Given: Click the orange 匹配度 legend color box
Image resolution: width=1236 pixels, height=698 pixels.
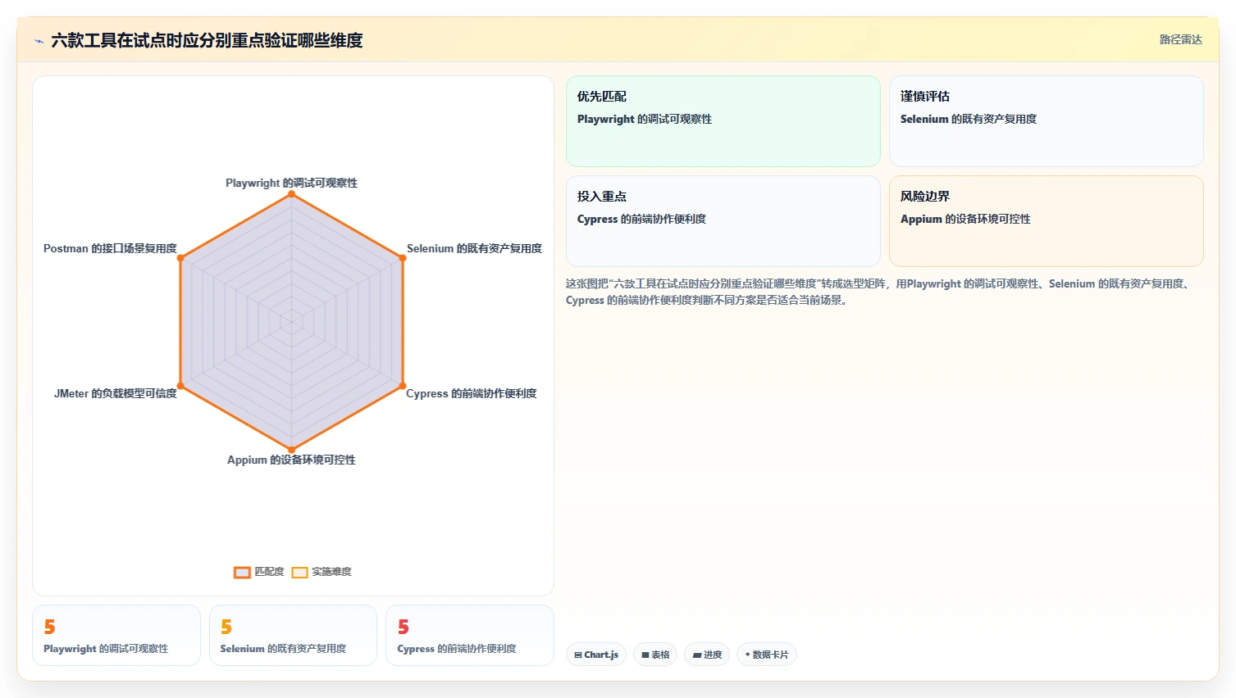Looking at the screenshot, I should click(x=242, y=573).
